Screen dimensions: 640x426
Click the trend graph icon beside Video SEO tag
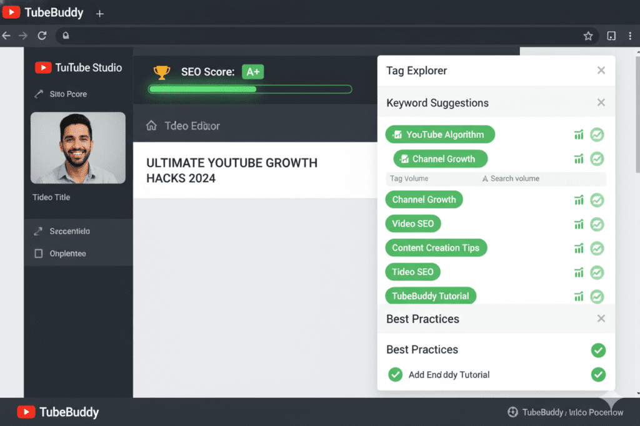pyautogui.click(x=579, y=224)
